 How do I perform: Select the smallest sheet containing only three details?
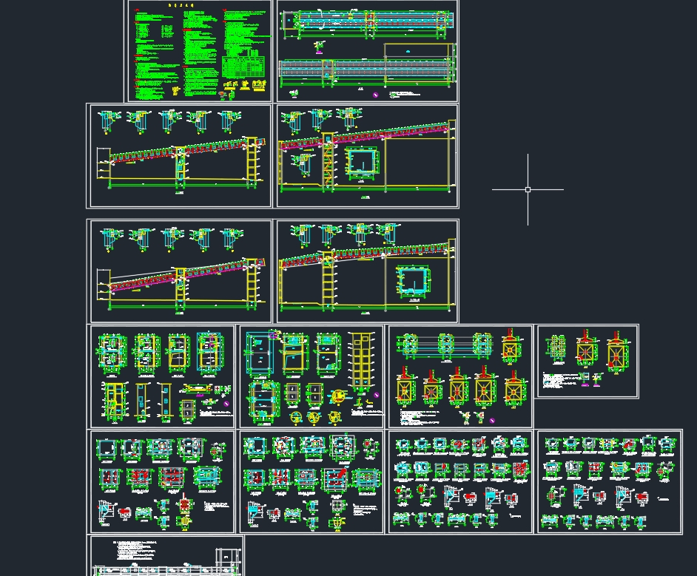point(587,361)
